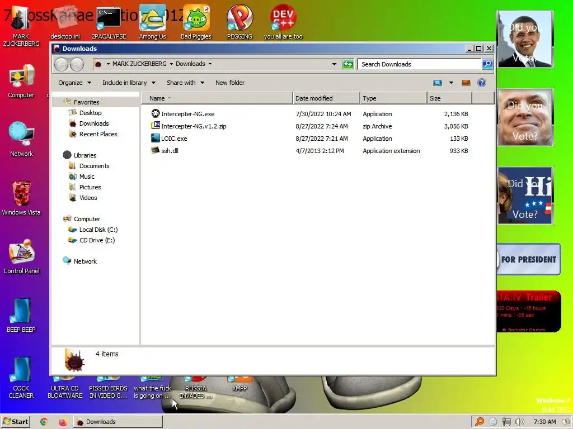Viewport: 573px width, 429px height.
Task: Click the Forward navigation arrow
Action: [x=76, y=65]
